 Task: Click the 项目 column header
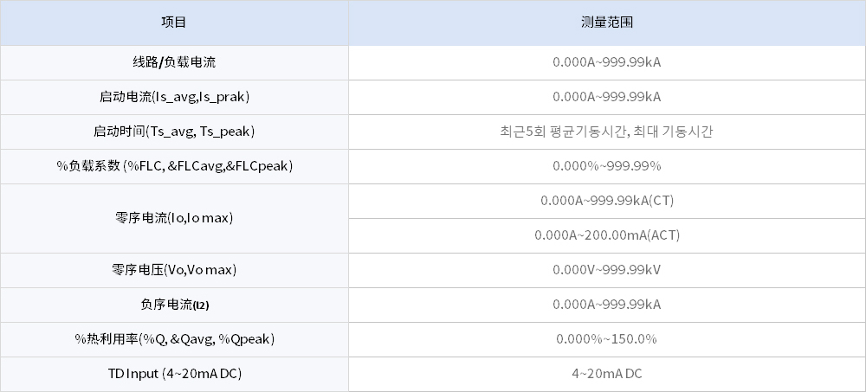[x=174, y=22]
